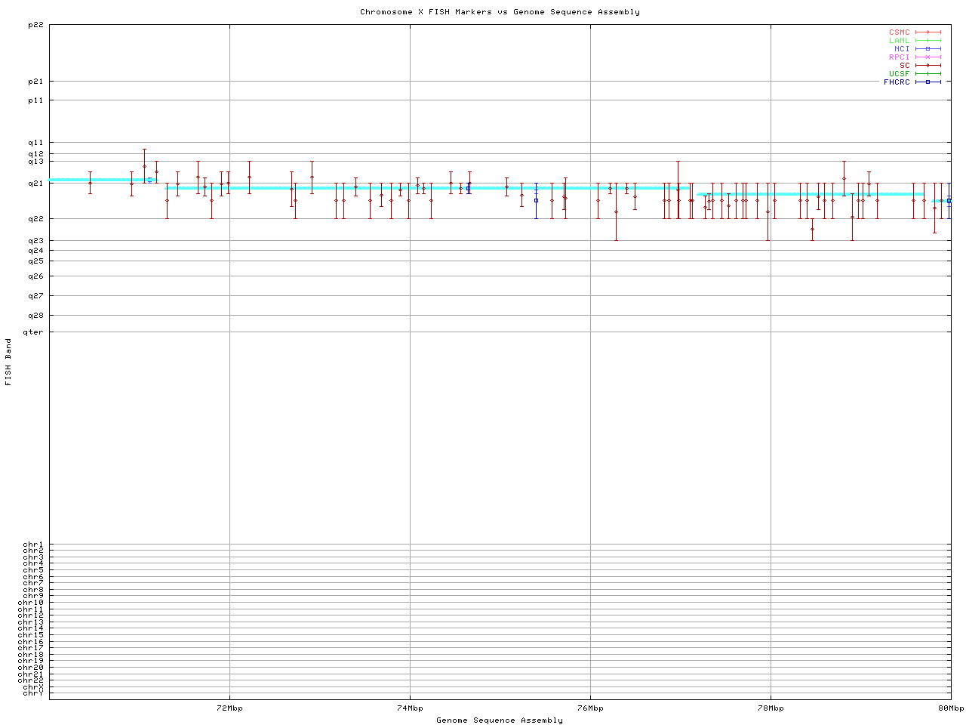This screenshot has width=966, height=725.
Task: Click the SC legend marker sample
Action: coord(928,66)
